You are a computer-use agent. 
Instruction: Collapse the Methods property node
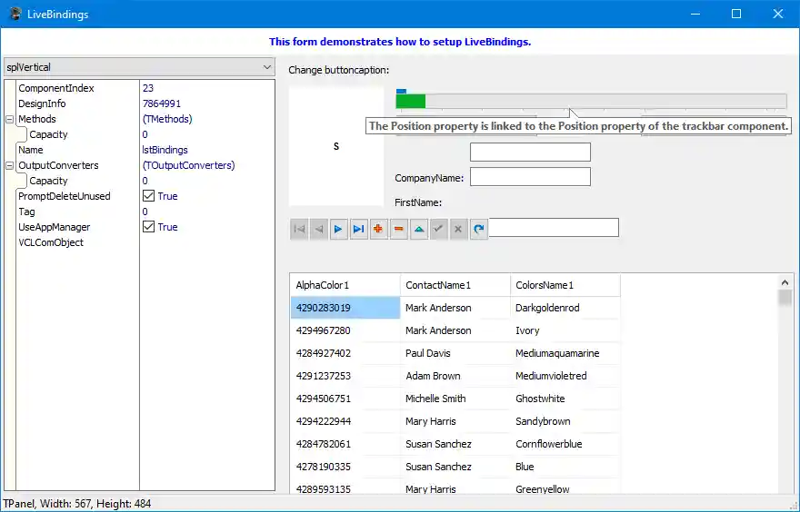point(9,119)
